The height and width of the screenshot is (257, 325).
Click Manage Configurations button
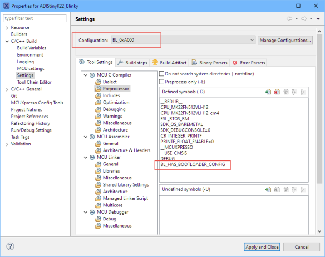(285, 40)
